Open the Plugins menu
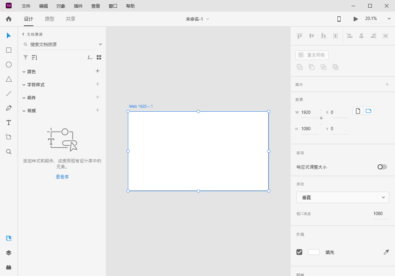395x276 pixels. pyautogui.click(x=78, y=6)
